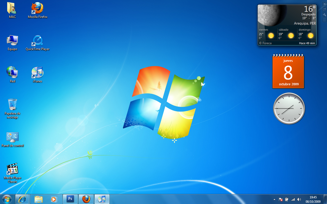Click the Despejado weather condition text
This screenshot has height=204, width=327.
point(308,15)
